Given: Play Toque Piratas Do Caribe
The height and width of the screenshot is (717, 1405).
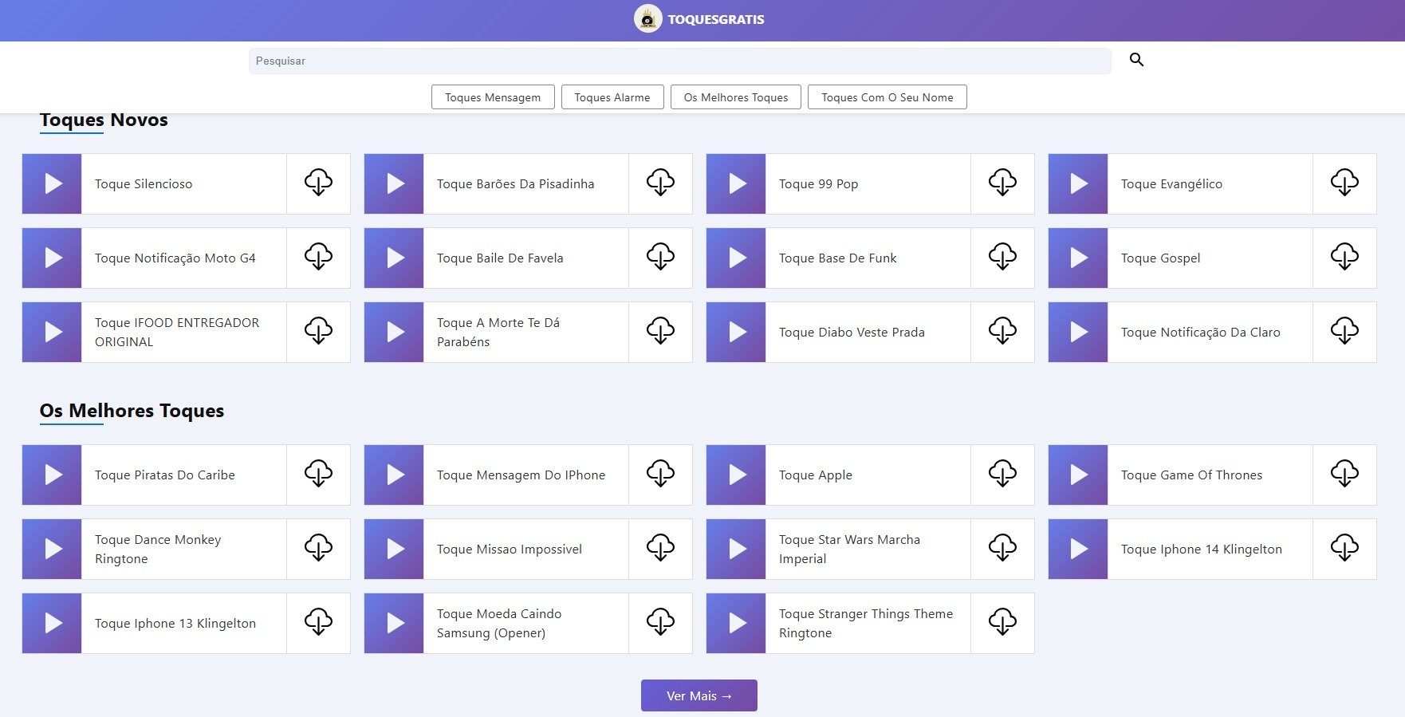Looking at the screenshot, I should 52,475.
